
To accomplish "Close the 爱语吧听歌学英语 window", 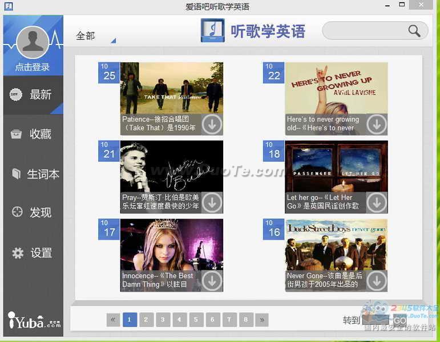I will coord(421,5).
